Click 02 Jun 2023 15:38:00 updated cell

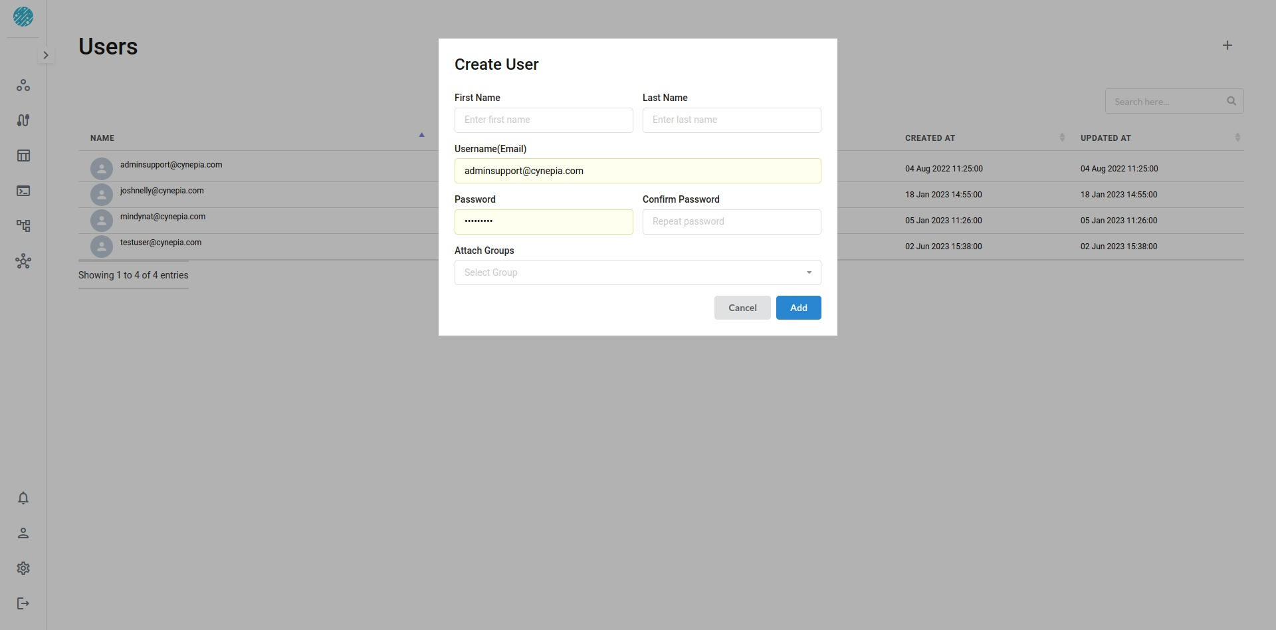1118,247
